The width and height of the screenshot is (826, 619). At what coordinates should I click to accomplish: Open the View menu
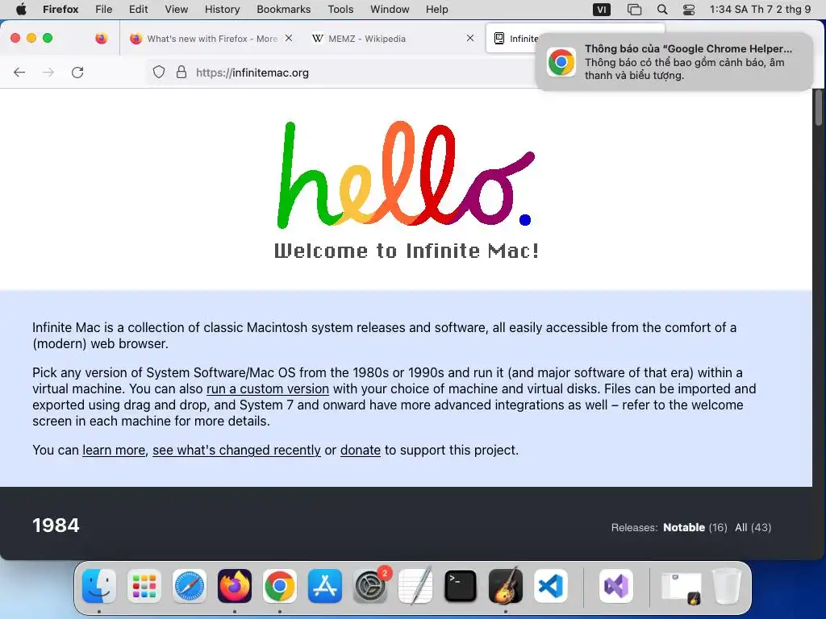176,9
